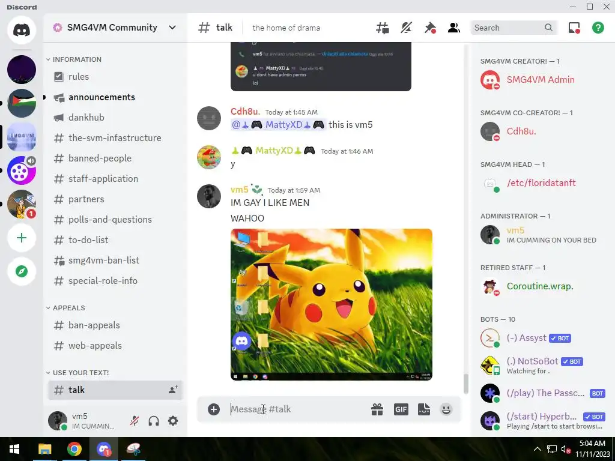Click create invite icon on talk channel

coord(173,390)
